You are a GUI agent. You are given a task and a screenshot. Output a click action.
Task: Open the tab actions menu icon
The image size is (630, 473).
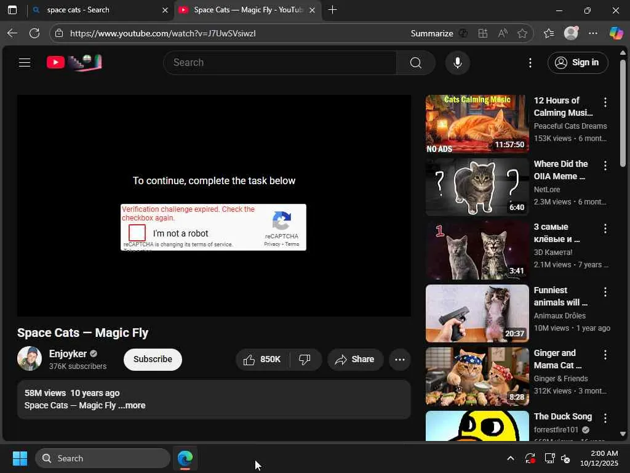tap(12, 10)
